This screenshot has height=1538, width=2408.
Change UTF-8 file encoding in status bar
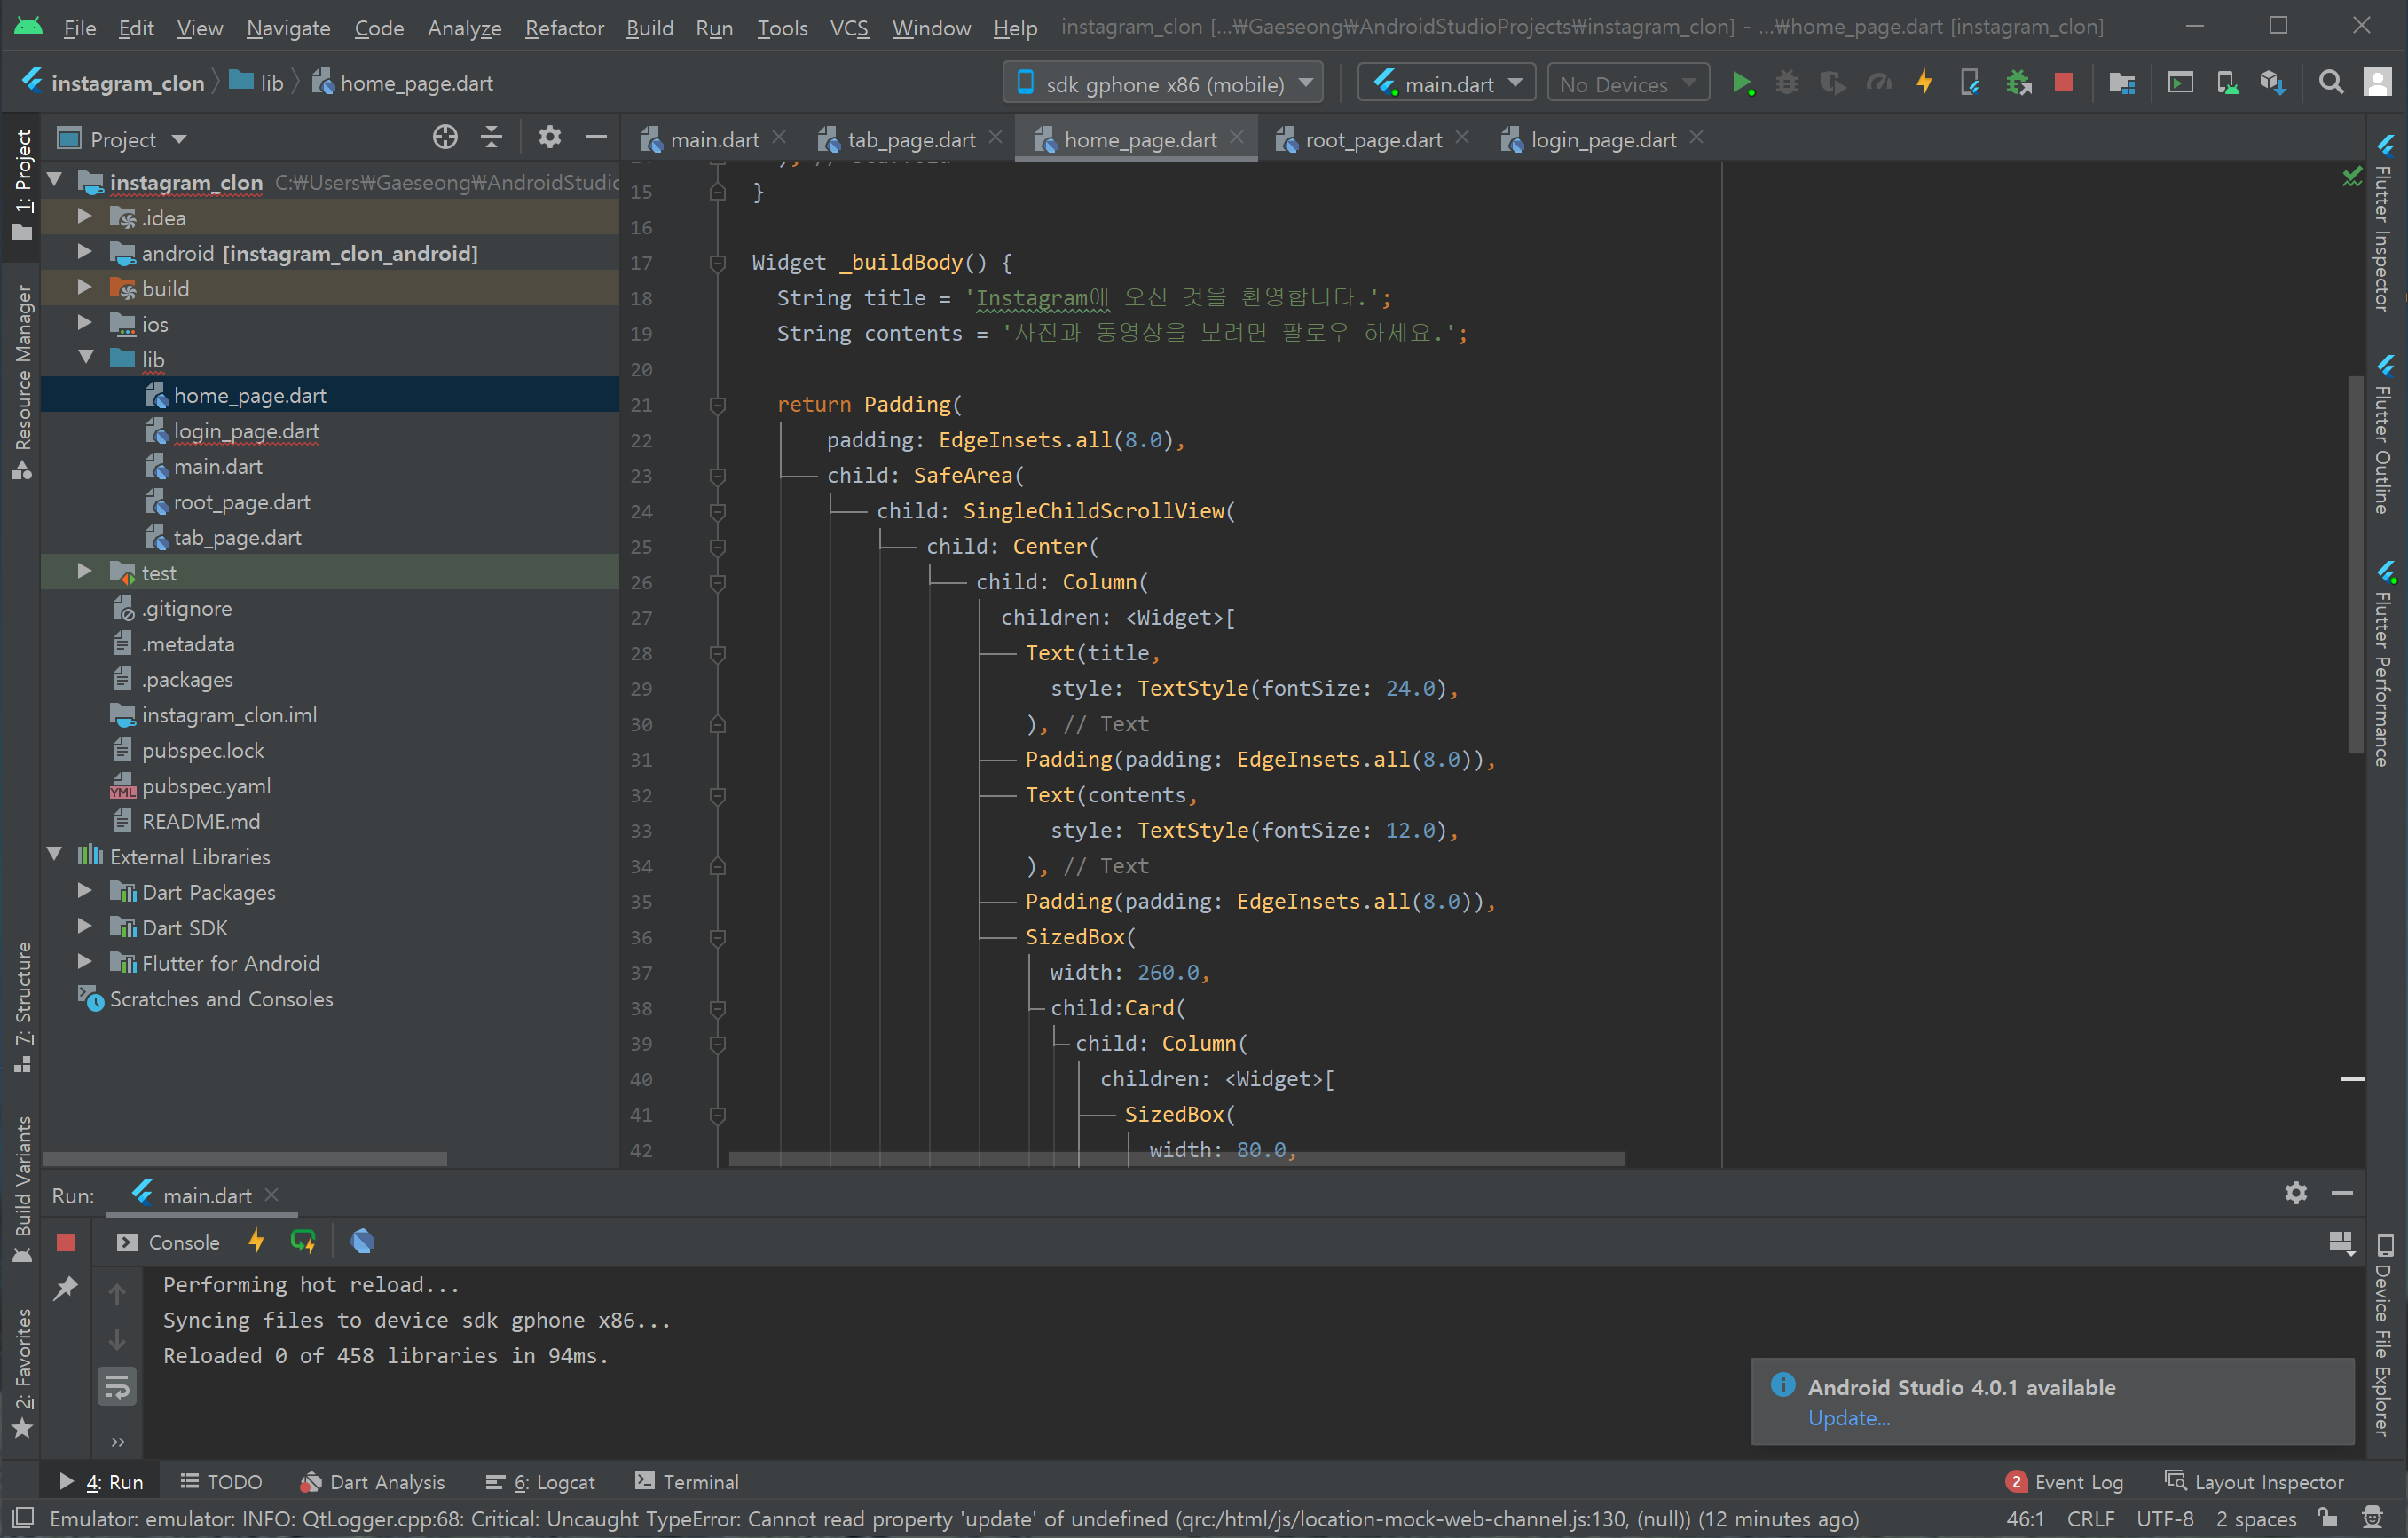(2165, 1518)
